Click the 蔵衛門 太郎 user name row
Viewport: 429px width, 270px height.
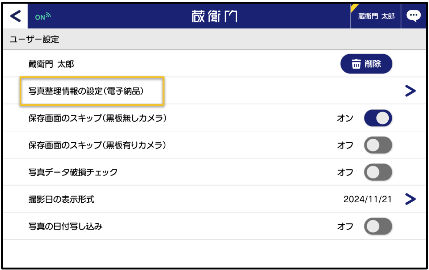(51, 64)
